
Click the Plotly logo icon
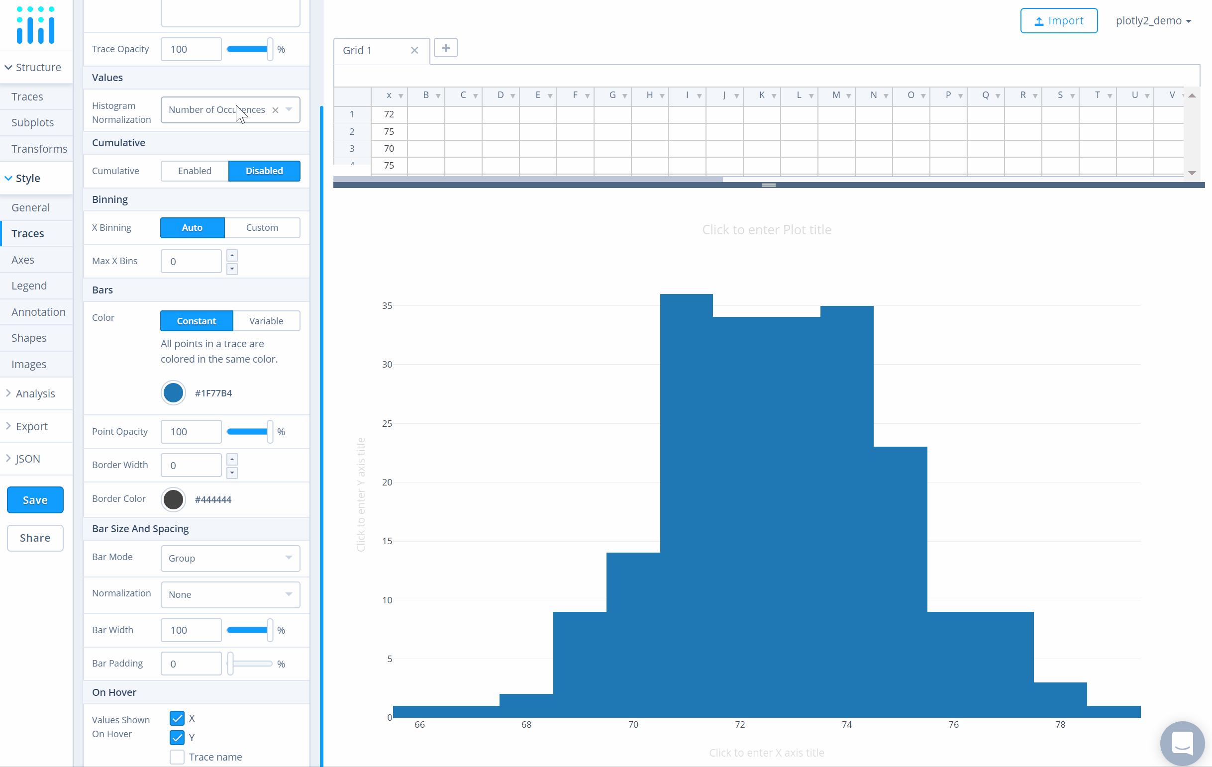[x=35, y=25]
